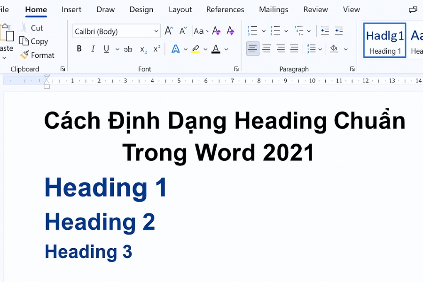Toggle the Decrease Indent option
The image size is (423, 282).
[324, 31]
